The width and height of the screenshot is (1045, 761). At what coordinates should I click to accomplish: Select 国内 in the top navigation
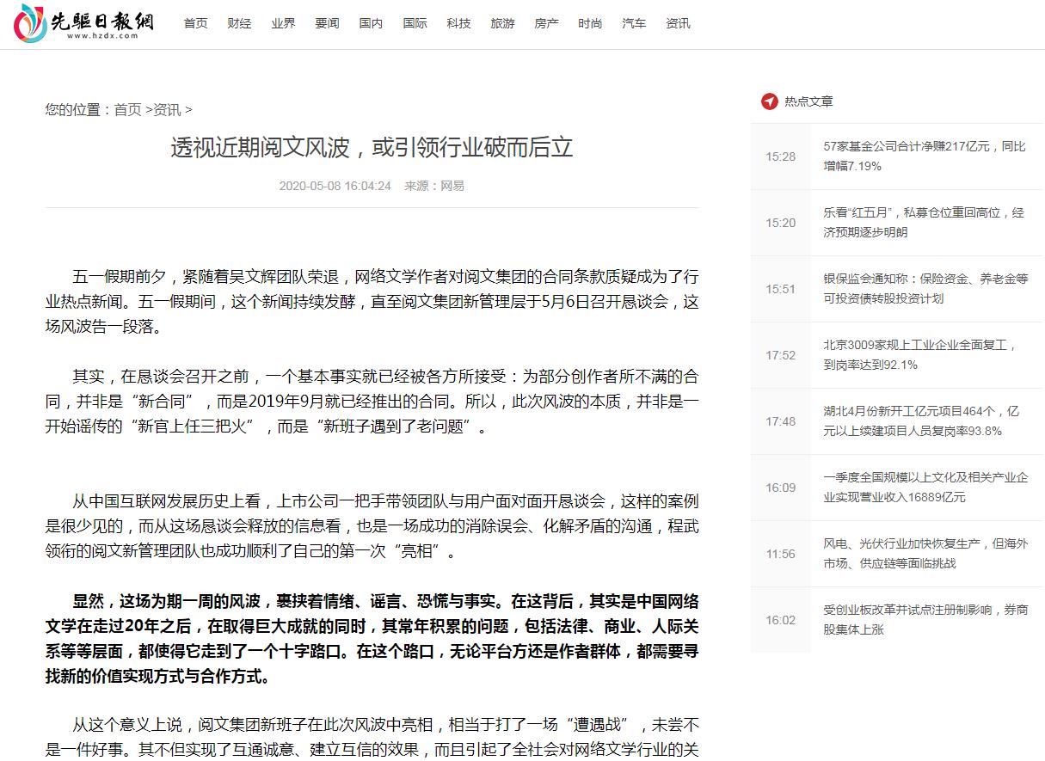pyautogui.click(x=371, y=23)
